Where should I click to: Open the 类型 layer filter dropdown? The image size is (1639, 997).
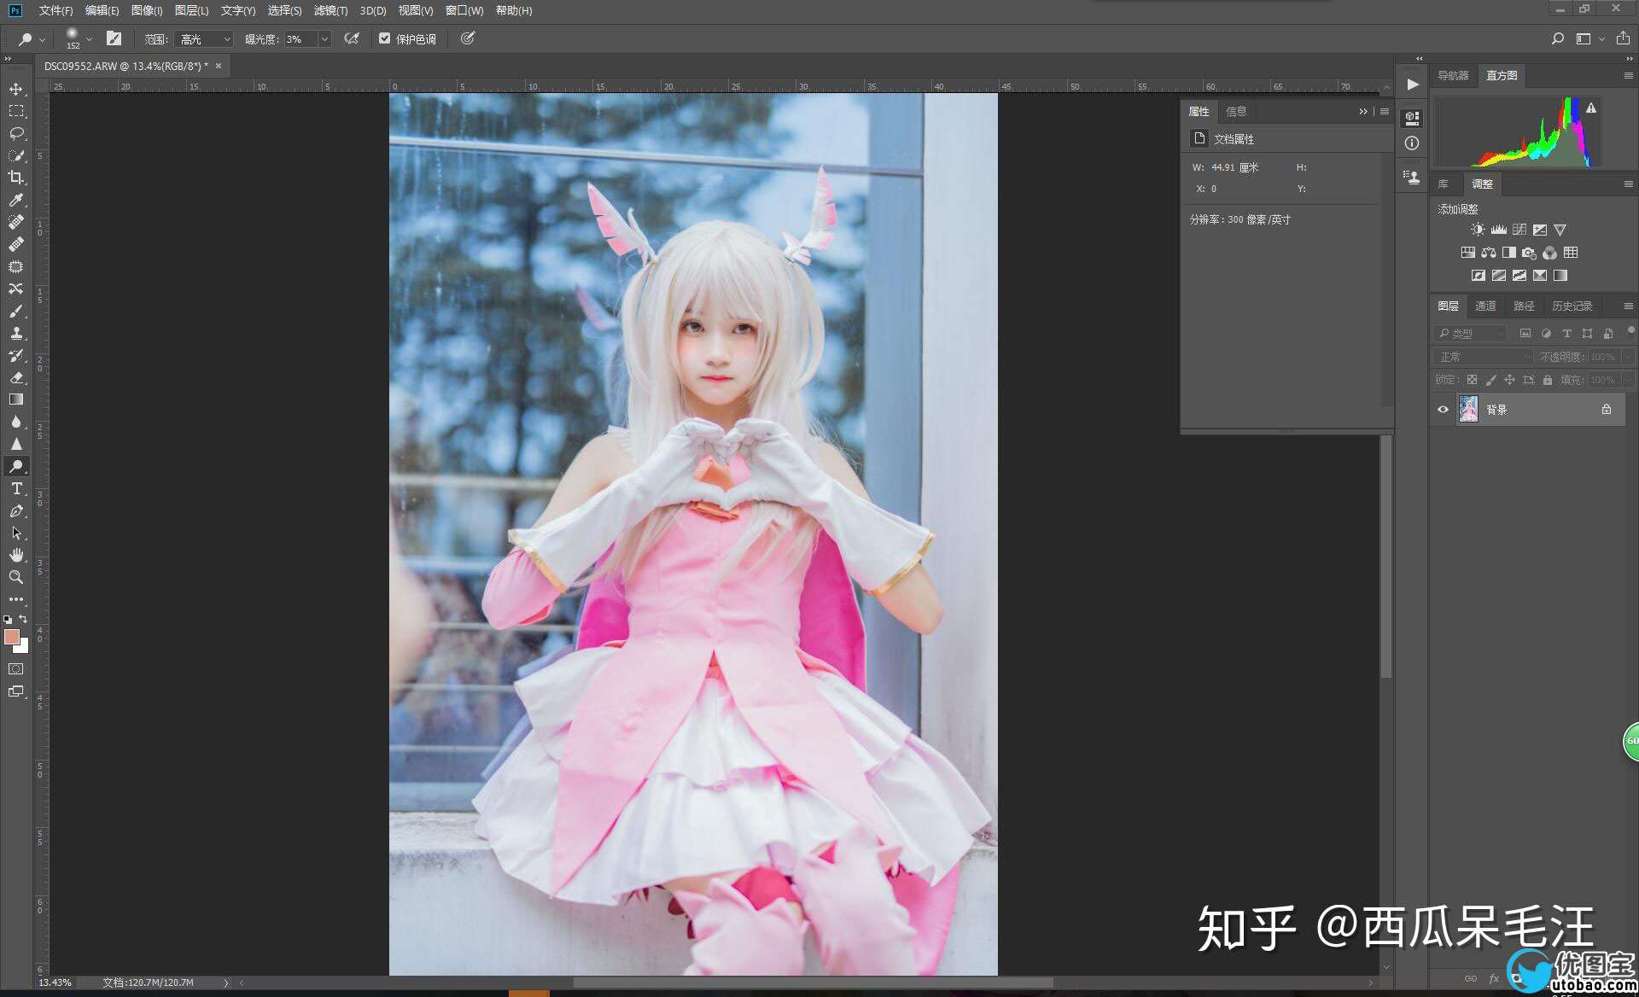tap(1470, 334)
